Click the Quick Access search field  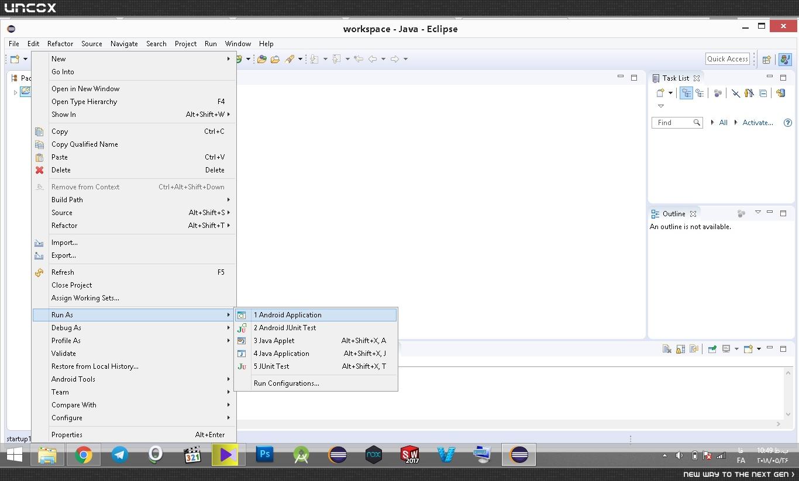728,59
